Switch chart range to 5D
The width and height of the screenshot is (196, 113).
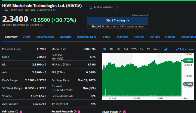pos(111,49)
